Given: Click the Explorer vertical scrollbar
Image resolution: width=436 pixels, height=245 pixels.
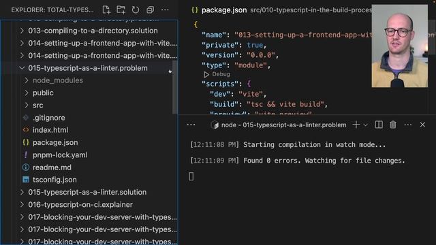Looking at the screenshot, I should [x=174, y=86].
